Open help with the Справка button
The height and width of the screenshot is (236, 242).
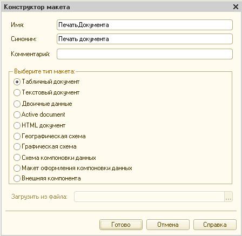click(x=215, y=225)
